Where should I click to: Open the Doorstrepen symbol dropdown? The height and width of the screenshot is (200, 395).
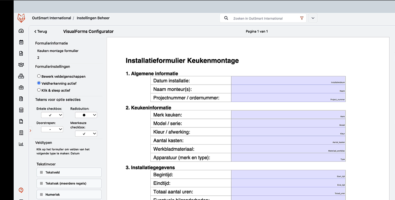tap(52, 129)
